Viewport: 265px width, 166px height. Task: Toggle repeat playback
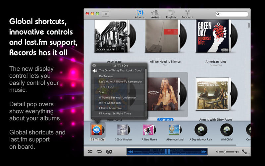(99, 152)
